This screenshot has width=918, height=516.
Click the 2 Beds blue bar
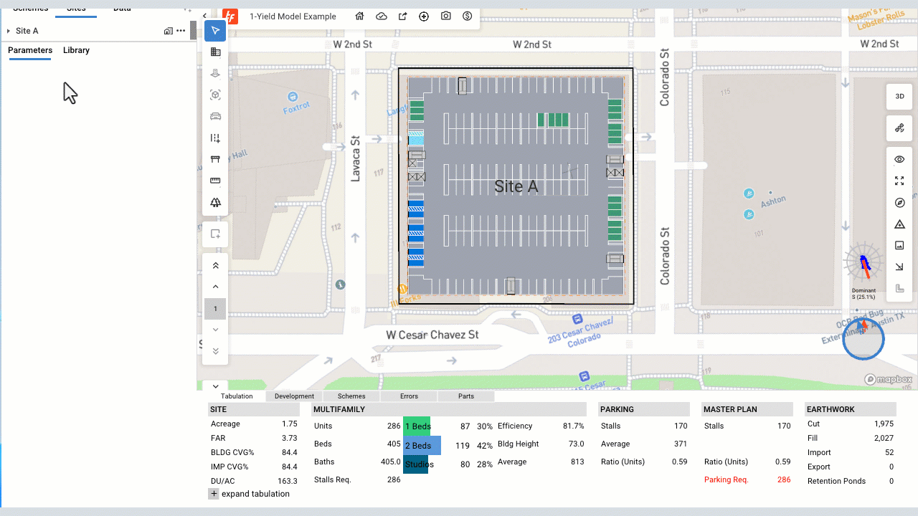(422, 445)
